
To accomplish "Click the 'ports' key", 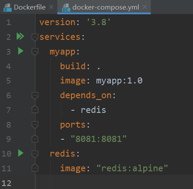I will pyautogui.click(x=73, y=125).
